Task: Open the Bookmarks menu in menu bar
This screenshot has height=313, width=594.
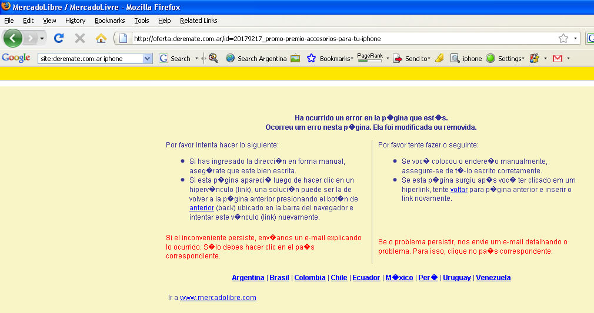Action: click(109, 21)
